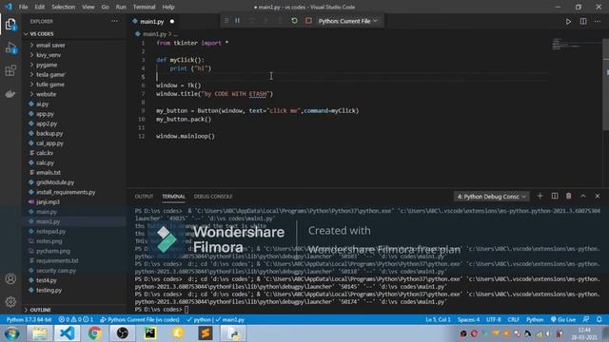
Task: Select Python 3.7.3 64-bit interpreter
Action: (x=29, y=319)
